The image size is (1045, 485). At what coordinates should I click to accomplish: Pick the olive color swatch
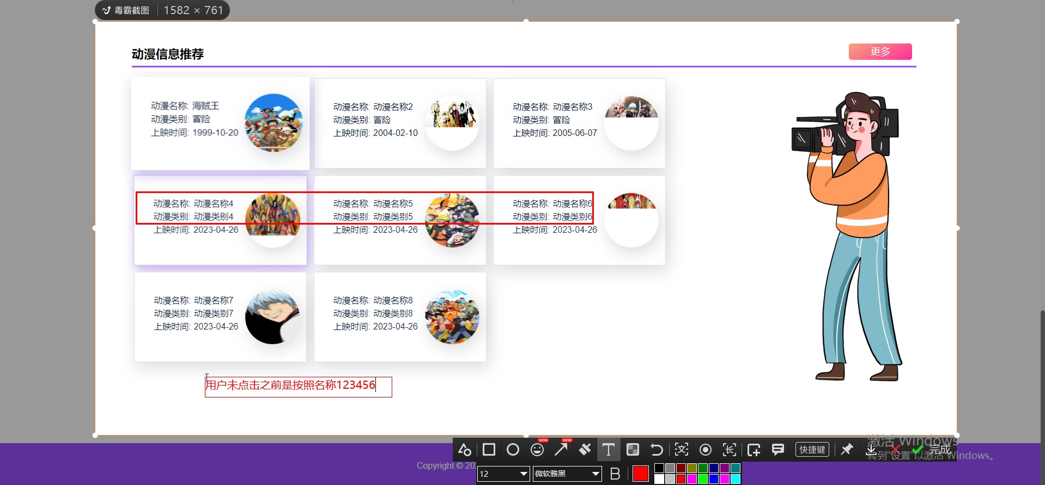tap(692, 468)
